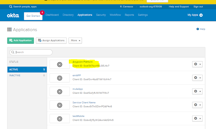Open the muleApp application link
216x129 pixels.
[x=78, y=89]
